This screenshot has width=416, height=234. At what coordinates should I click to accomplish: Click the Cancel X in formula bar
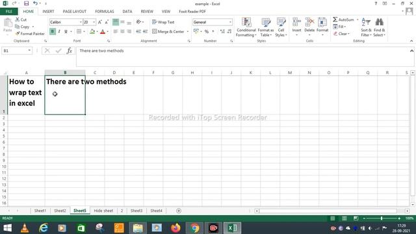coord(47,51)
